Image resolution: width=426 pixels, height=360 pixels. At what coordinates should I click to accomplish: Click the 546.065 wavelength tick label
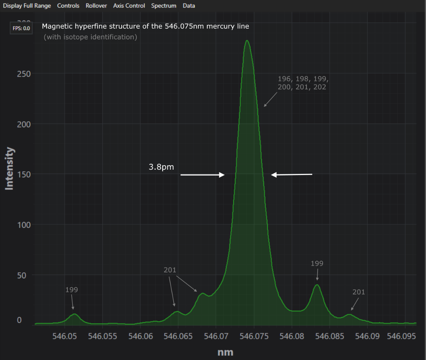point(178,336)
